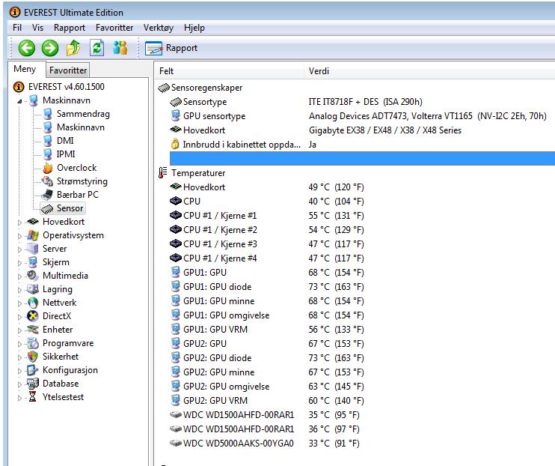Viewport: 555px width, 466px height.
Task: Open the Verktøy menu
Action: pos(159,28)
